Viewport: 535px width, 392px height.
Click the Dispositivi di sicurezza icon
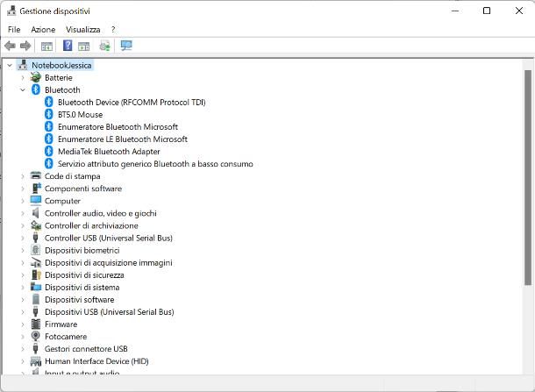36,274
